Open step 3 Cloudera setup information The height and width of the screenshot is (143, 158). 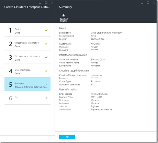27,57
